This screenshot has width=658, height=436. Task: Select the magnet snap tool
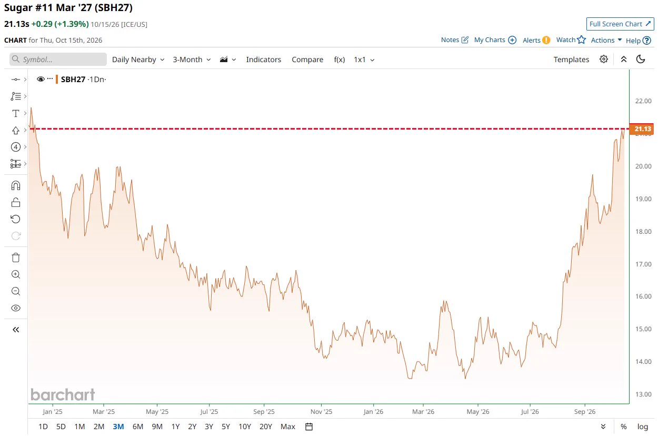(16, 185)
